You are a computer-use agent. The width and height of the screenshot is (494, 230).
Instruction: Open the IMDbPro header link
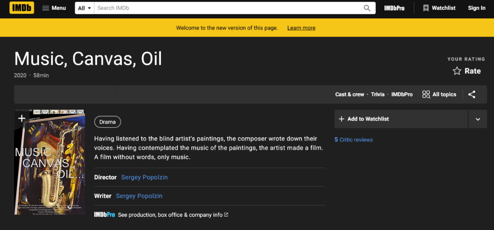coord(394,8)
